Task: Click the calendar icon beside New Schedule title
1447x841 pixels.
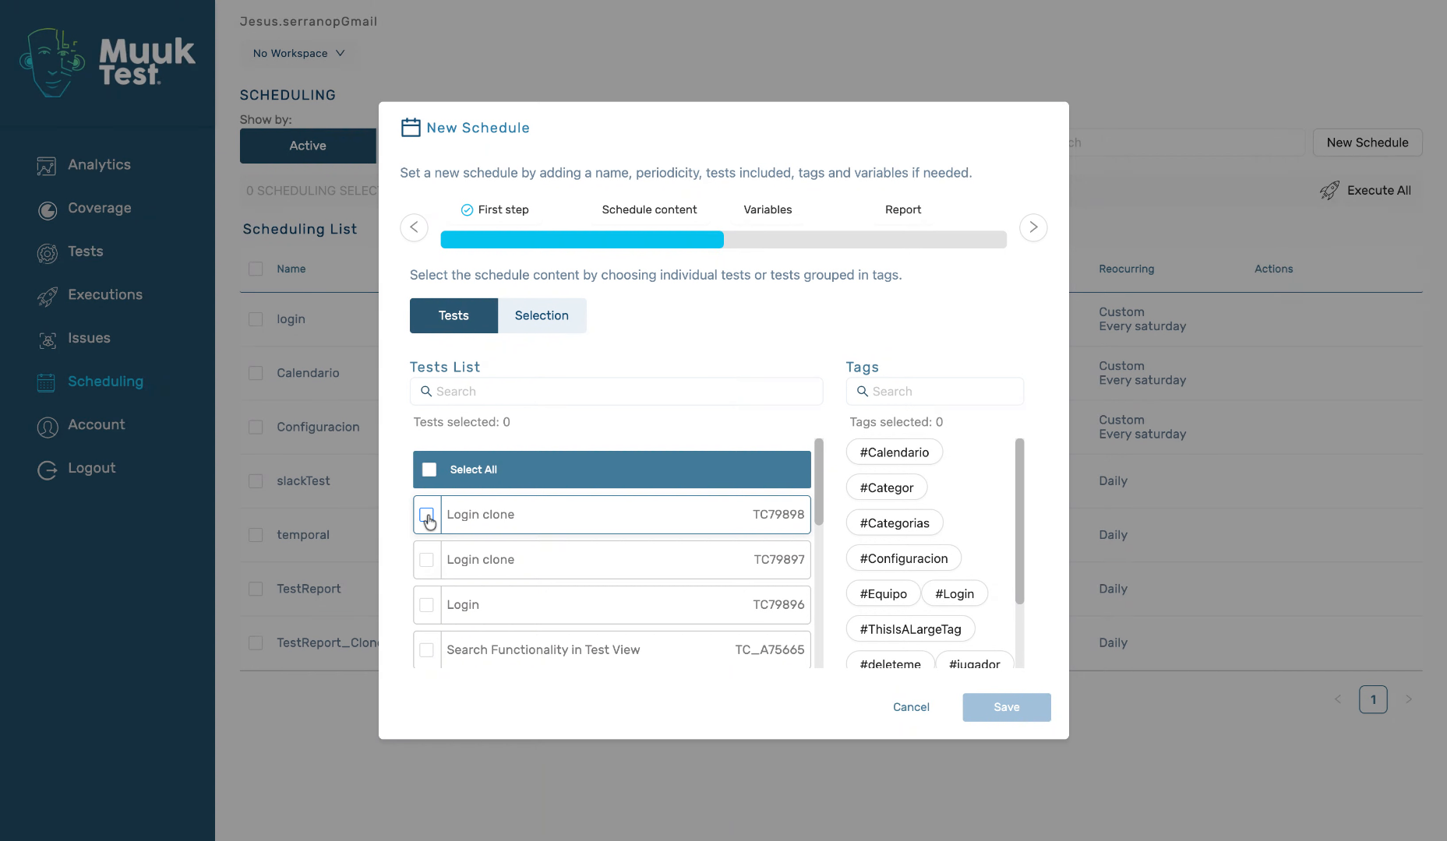Action: tap(411, 128)
